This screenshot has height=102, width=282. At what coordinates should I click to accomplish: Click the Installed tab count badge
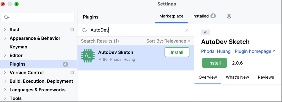click(x=213, y=16)
